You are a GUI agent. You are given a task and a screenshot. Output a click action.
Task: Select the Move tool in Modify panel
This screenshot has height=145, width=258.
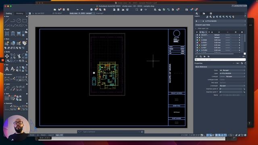pyautogui.click(x=7, y=56)
